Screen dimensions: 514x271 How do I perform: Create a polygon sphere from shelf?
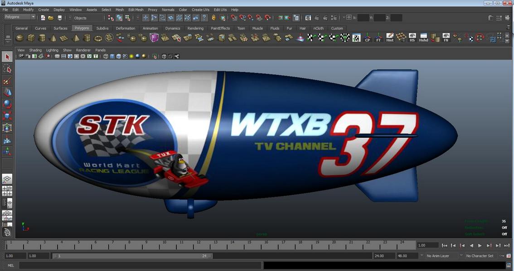tap(20, 38)
